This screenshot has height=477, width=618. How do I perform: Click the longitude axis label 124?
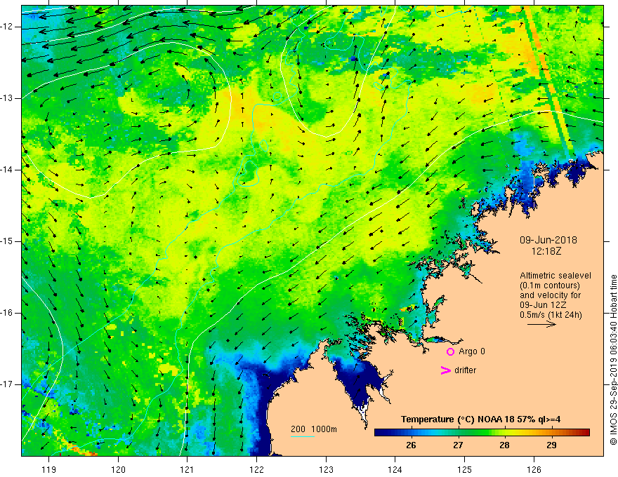[x=395, y=469]
